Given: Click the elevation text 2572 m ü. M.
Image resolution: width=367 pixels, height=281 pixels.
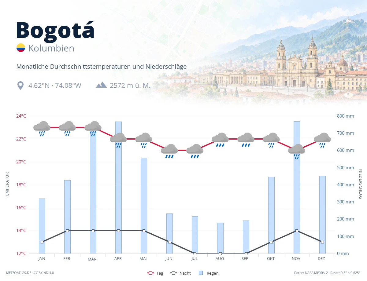Looking at the screenshot, I should [x=130, y=86].
